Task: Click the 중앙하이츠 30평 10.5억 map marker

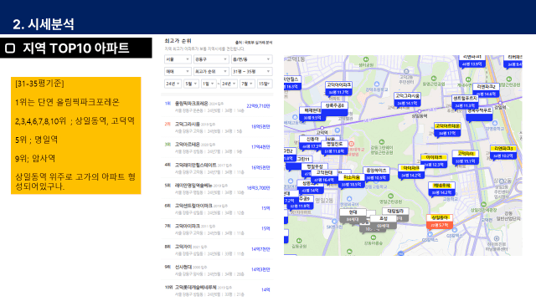Action: (x=376, y=174)
